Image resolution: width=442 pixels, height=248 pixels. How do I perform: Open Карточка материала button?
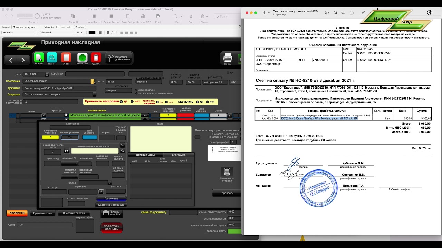click(111, 205)
